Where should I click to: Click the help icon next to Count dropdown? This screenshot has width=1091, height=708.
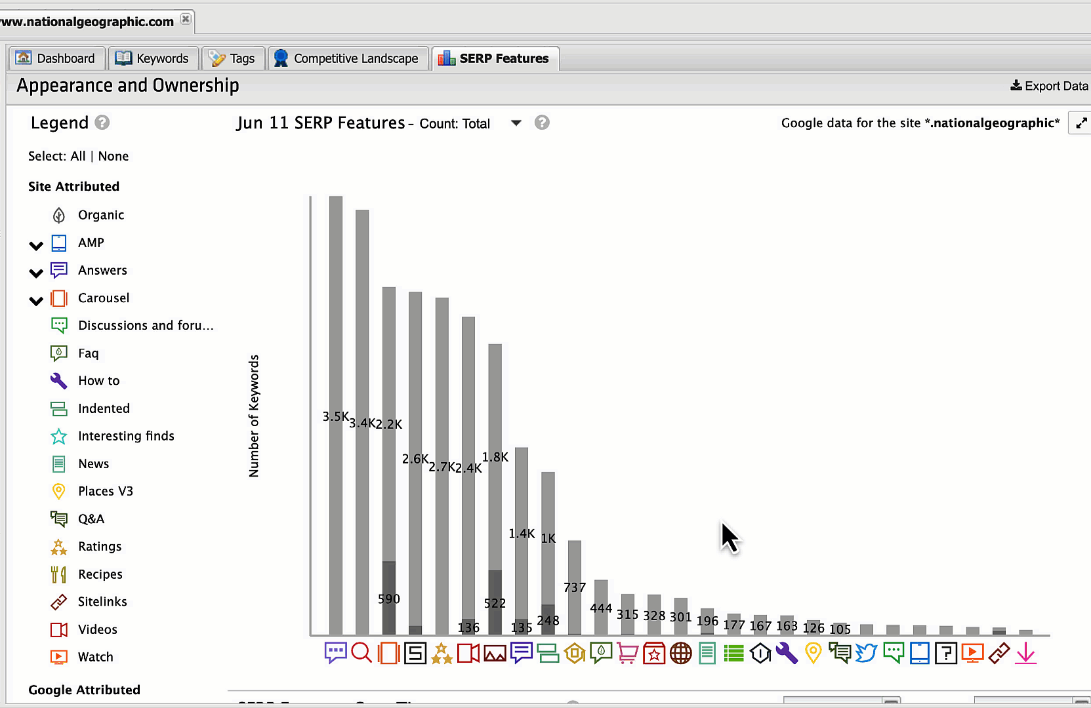pyautogui.click(x=542, y=123)
